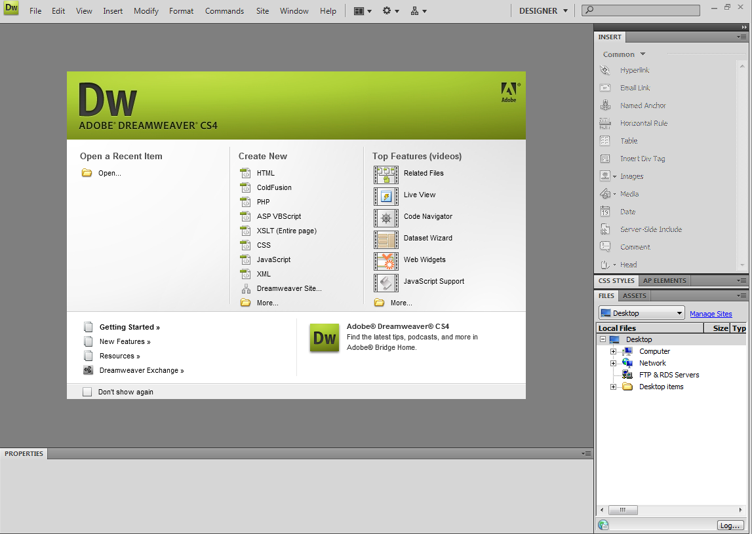The height and width of the screenshot is (534, 752).
Task: Open the DESIGNER workspace dropdown
Action: pos(544,10)
